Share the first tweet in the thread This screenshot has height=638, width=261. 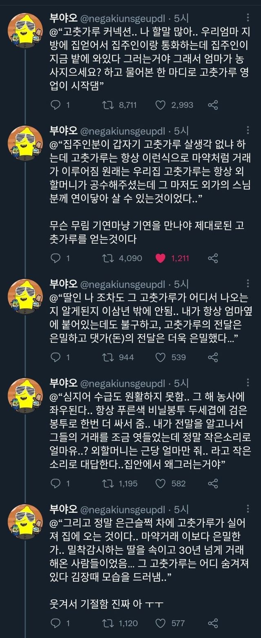click(213, 105)
